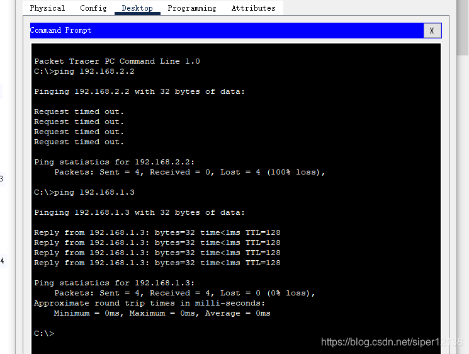Image resolution: width=469 pixels, height=354 pixels.
Task: Click 'Packet Tracer PC Command Line 1.0' text
Action: pyautogui.click(x=117, y=61)
